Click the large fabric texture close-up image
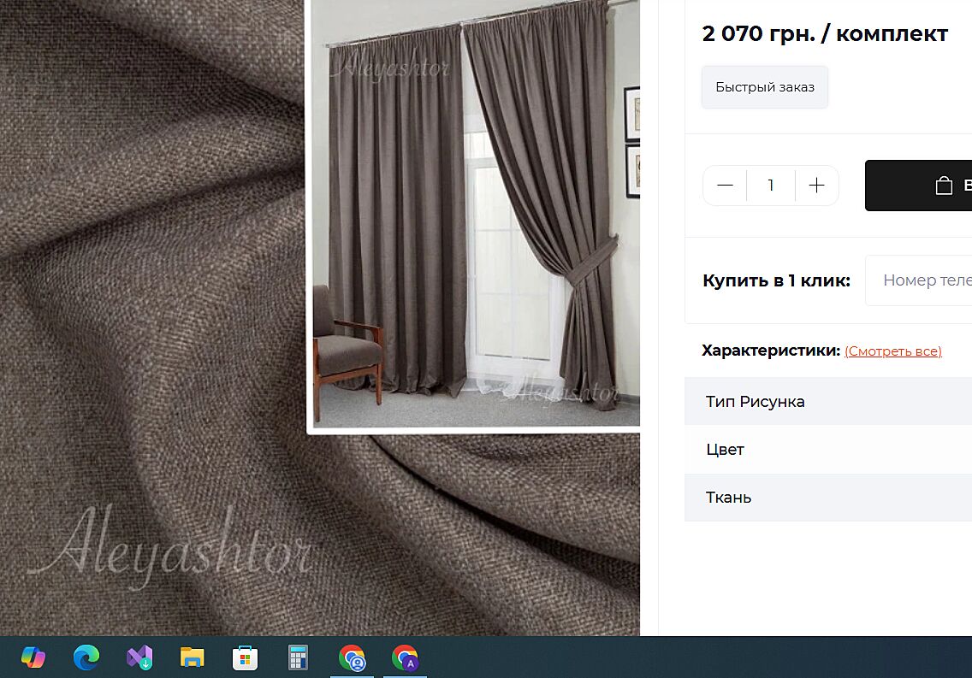Screen dimensions: 972x678 tap(154, 342)
